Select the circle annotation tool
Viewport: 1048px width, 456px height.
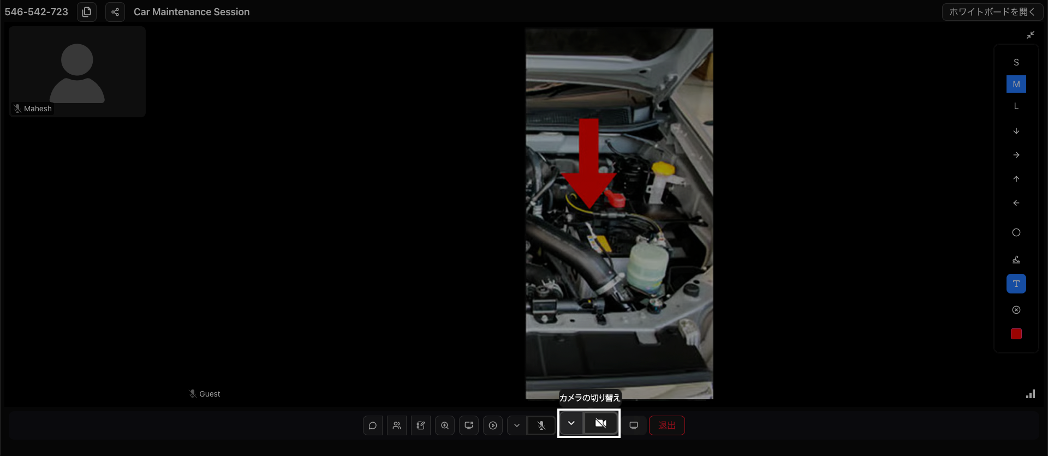click(x=1016, y=232)
